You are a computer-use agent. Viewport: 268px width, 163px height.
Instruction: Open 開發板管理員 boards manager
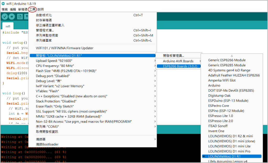pos(173,56)
